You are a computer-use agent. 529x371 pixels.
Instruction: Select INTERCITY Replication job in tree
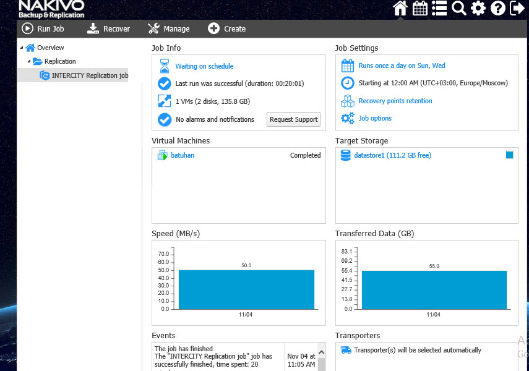click(90, 75)
